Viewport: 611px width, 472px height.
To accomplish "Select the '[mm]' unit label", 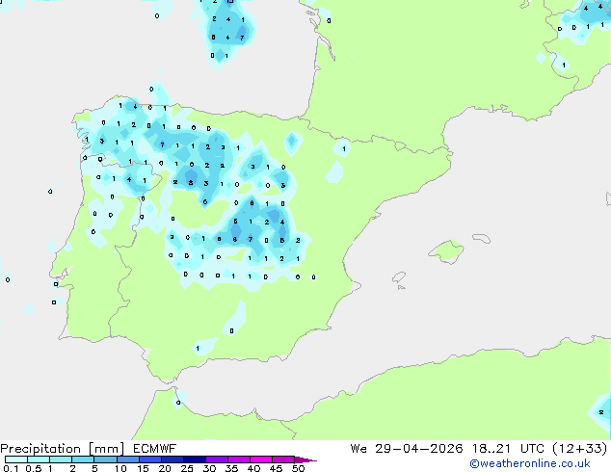I will pos(106,449).
